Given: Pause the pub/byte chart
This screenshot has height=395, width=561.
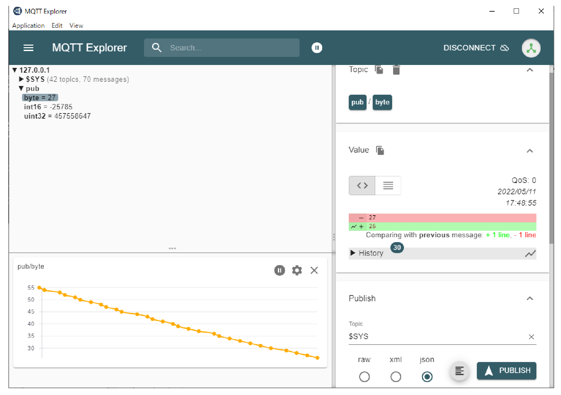Looking at the screenshot, I should (280, 270).
